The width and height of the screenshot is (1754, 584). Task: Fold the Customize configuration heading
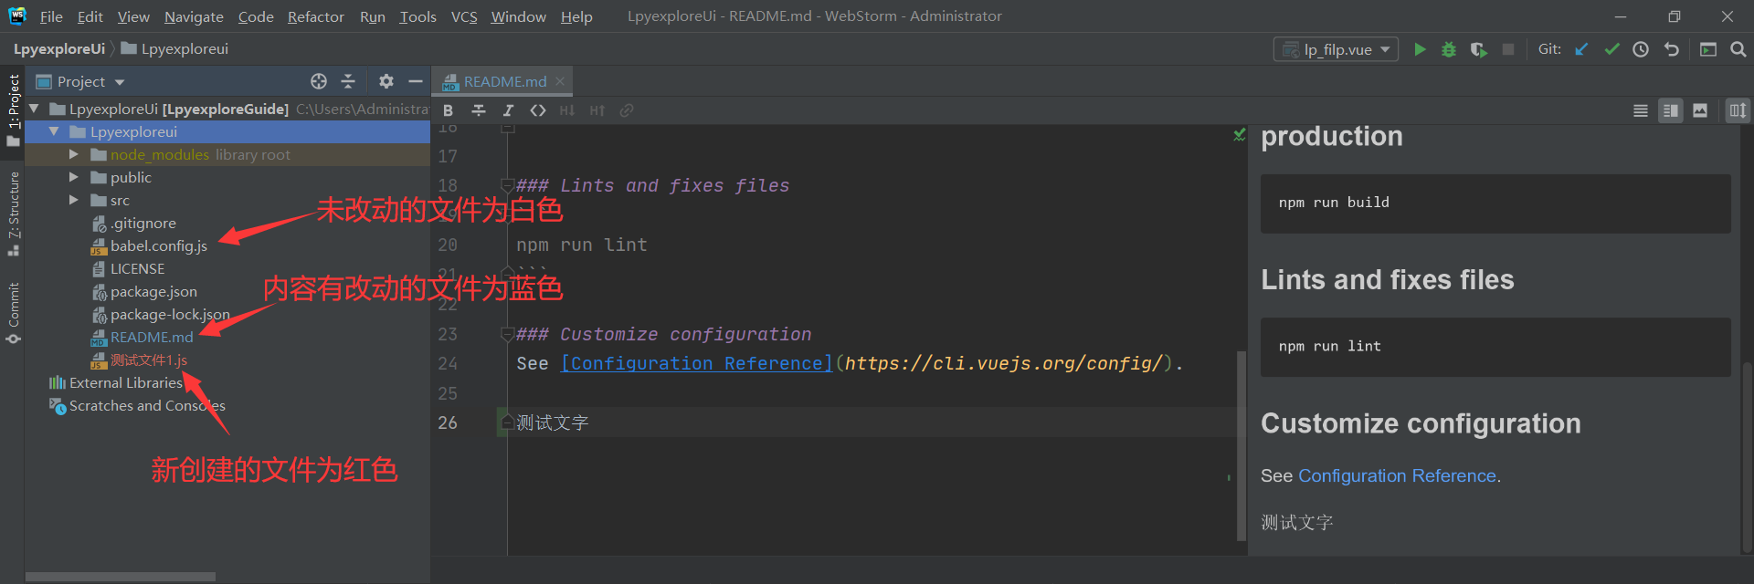[x=508, y=334]
